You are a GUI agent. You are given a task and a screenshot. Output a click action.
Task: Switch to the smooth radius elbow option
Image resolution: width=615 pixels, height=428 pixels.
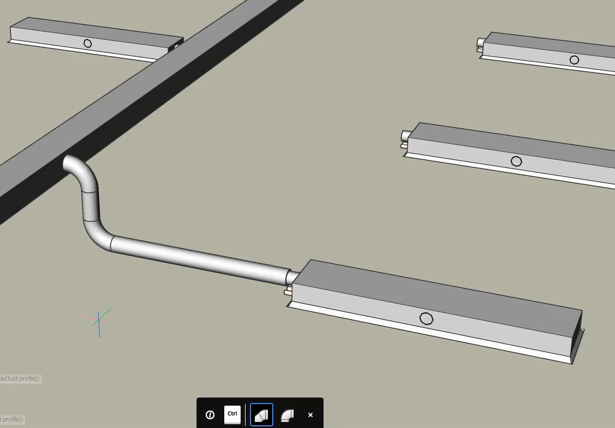pyautogui.click(x=288, y=415)
